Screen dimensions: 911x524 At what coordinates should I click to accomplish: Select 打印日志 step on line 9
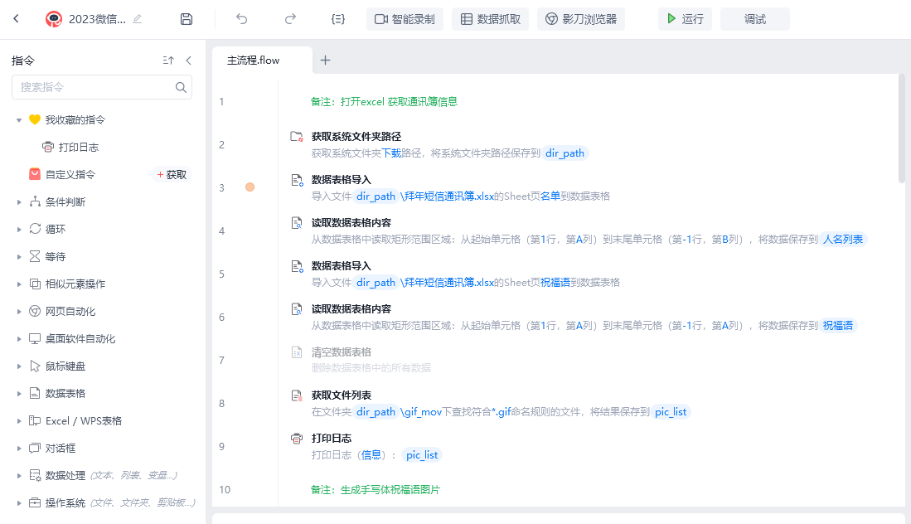[332, 438]
